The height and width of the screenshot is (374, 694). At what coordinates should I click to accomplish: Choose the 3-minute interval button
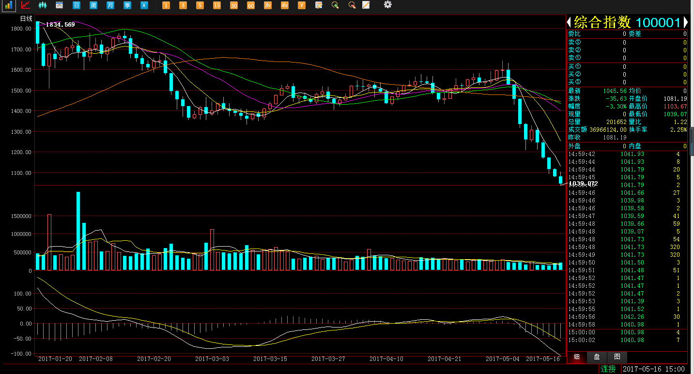click(183, 5)
